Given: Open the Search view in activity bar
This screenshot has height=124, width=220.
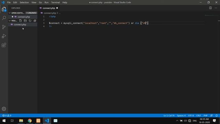Looking at the screenshot, I should click(4, 18).
